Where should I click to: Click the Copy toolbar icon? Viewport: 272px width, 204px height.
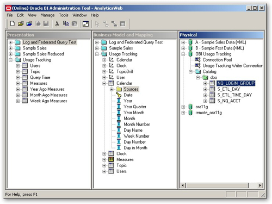[x=66, y=23]
